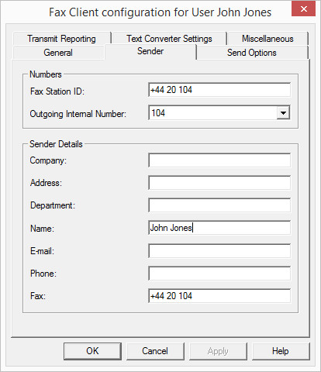Focus the Department text box
This screenshot has height=372, width=321.
pyautogui.click(x=219, y=205)
